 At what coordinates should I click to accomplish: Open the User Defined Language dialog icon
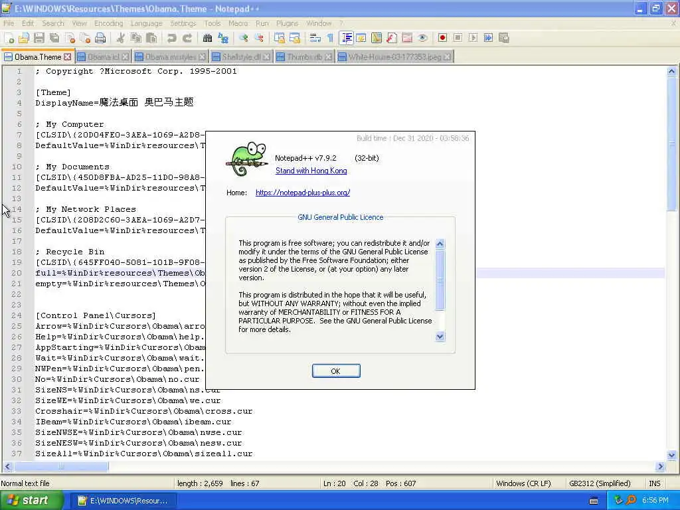pyautogui.click(x=361, y=38)
